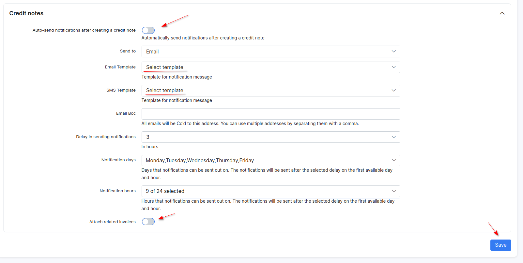Click the Notification hours chevron arrow
This screenshot has width=523, height=263.
pyautogui.click(x=394, y=191)
